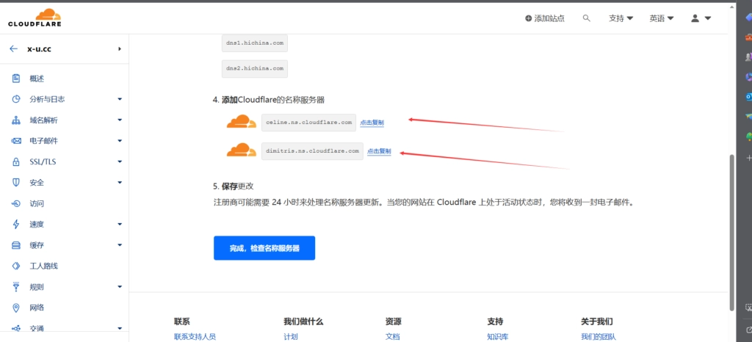Expand the SSL/TLS submenu arrow
This screenshot has width=752, height=342.
120,162
